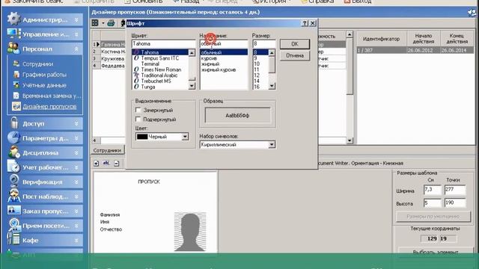Click the Параметры доступа icon

pos(13,137)
